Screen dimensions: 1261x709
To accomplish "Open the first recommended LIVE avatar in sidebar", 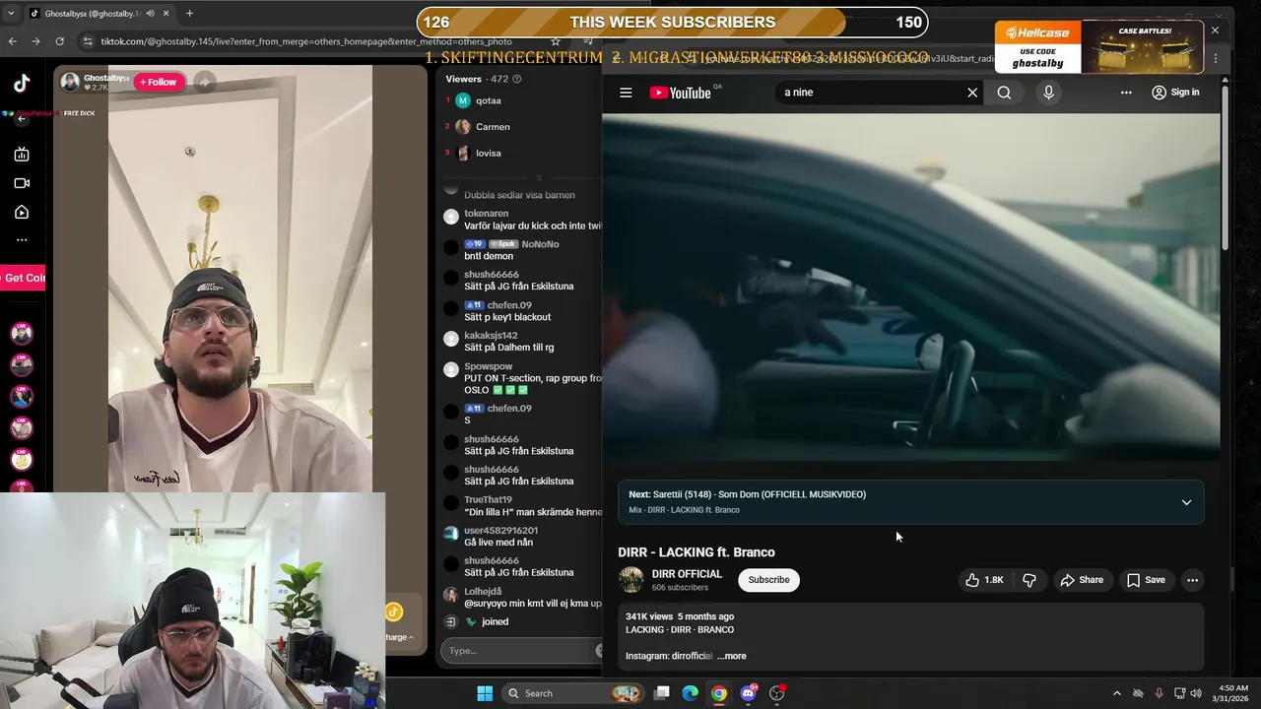I will pos(22,333).
